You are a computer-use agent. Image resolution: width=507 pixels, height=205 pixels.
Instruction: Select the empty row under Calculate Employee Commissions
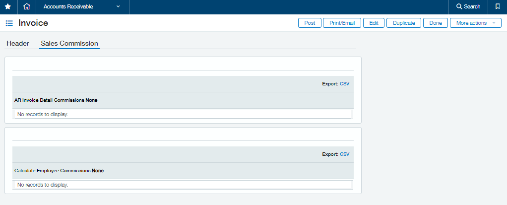pyautogui.click(x=183, y=185)
